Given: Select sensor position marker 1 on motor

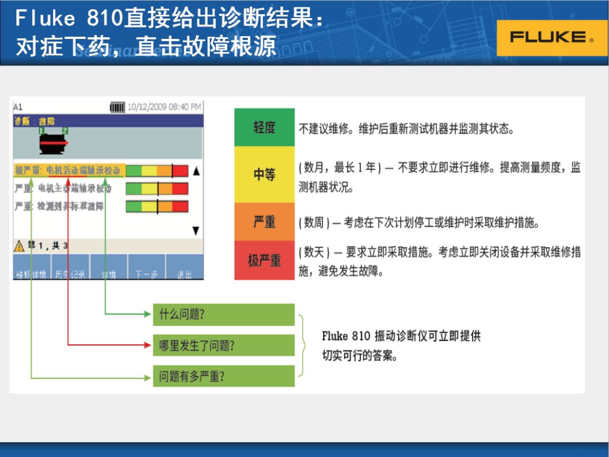Looking at the screenshot, I should [x=42, y=131].
